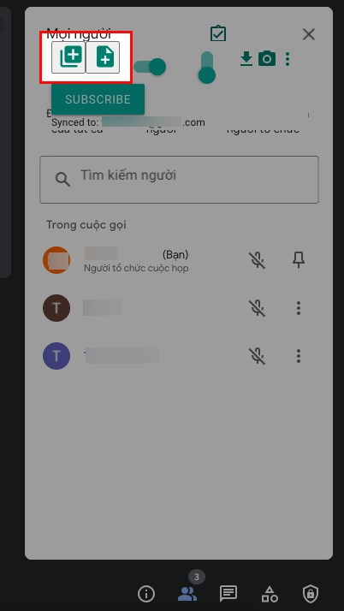
Task: Toggle mute for the meeting organizer
Action: (257, 260)
